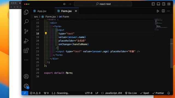Click the closing div tag on line 25
Viewport: 175px width, 98px height.
(x=54, y=59)
